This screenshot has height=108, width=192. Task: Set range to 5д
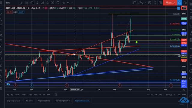[x=12, y=95]
